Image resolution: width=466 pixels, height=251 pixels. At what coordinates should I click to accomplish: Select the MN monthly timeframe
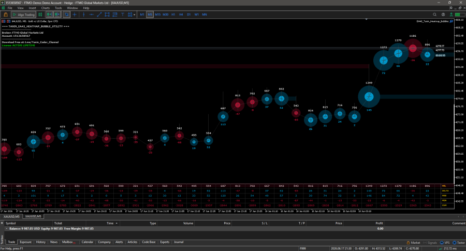tap(205, 14)
